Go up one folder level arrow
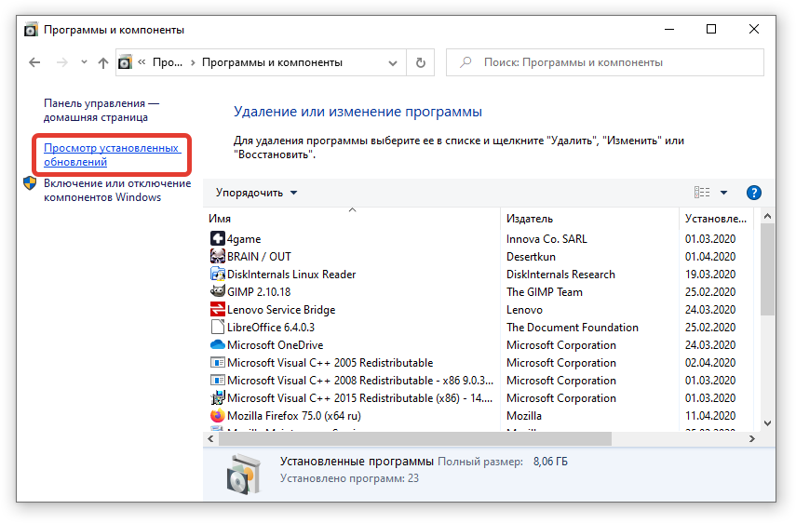This screenshot has width=796, height=523. tap(103, 62)
